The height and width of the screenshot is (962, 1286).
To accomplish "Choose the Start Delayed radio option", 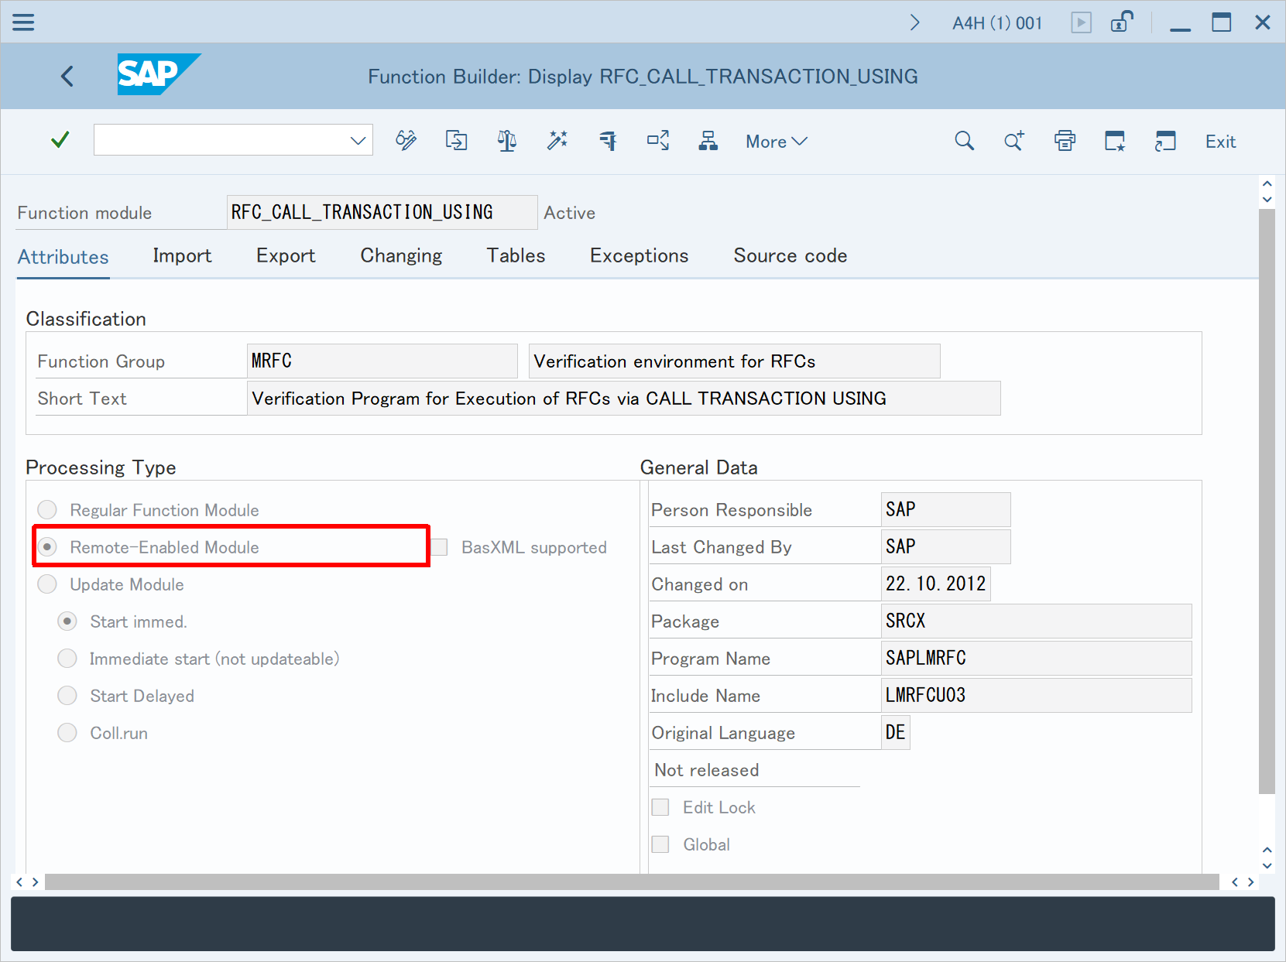I will click(x=67, y=695).
